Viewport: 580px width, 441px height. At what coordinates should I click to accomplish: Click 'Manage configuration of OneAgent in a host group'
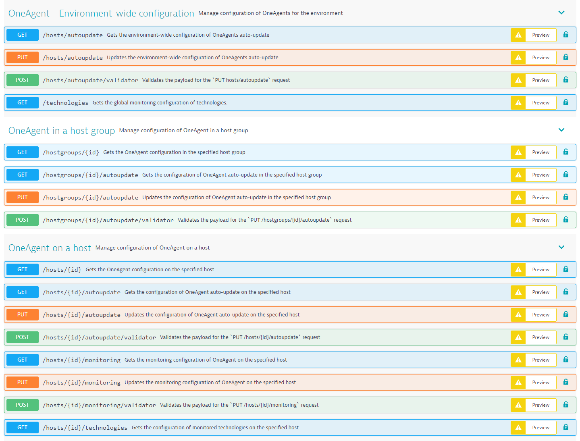(x=184, y=131)
